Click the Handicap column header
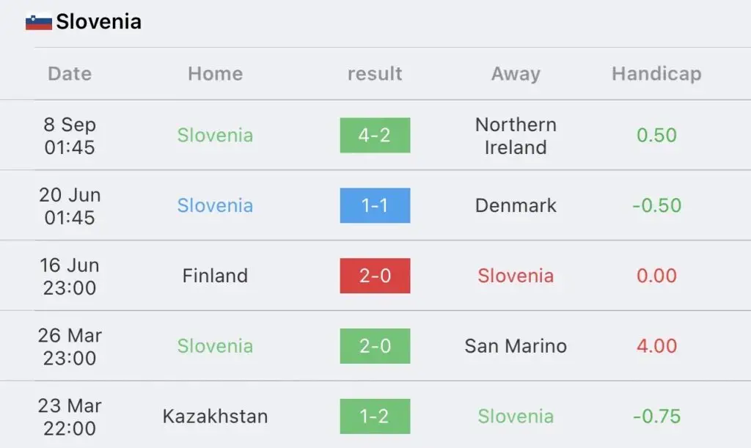The width and height of the screenshot is (751, 448). tap(656, 74)
